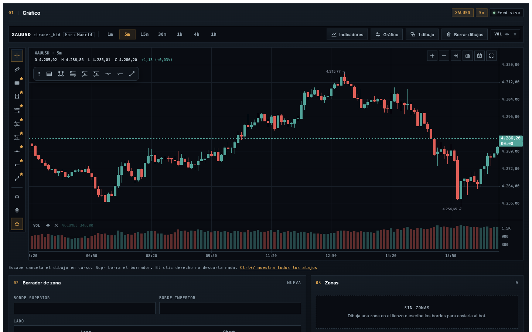Close the volume pane with its X

[56, 225]
